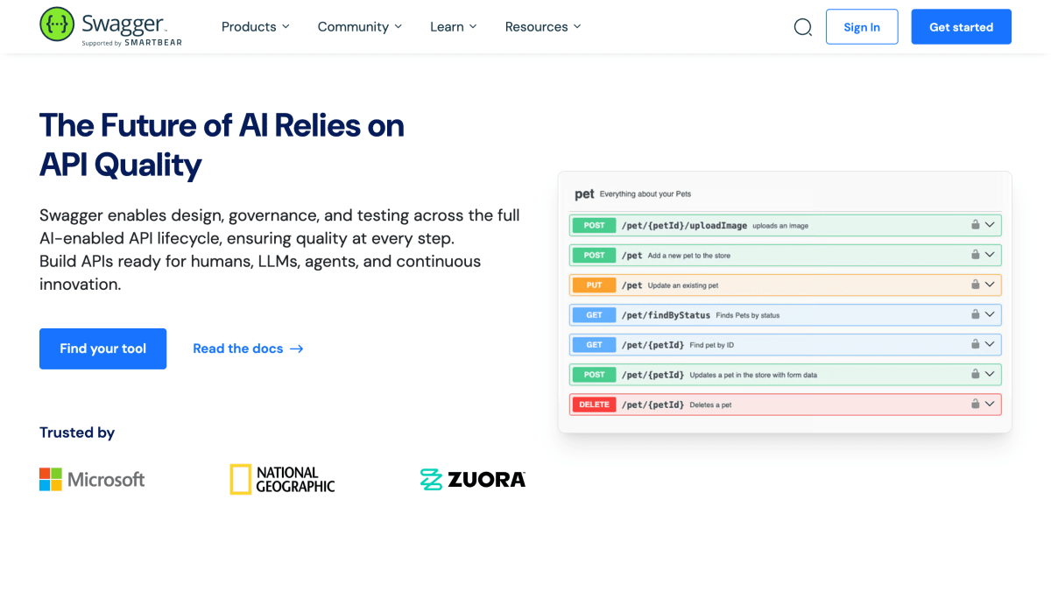Click POST badge on uploadImage row

(594, 225)
